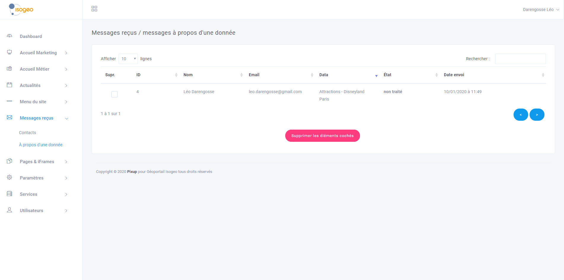Click the Services server icon
Viewport: 564px width, 280px height.
coord(9,194)
